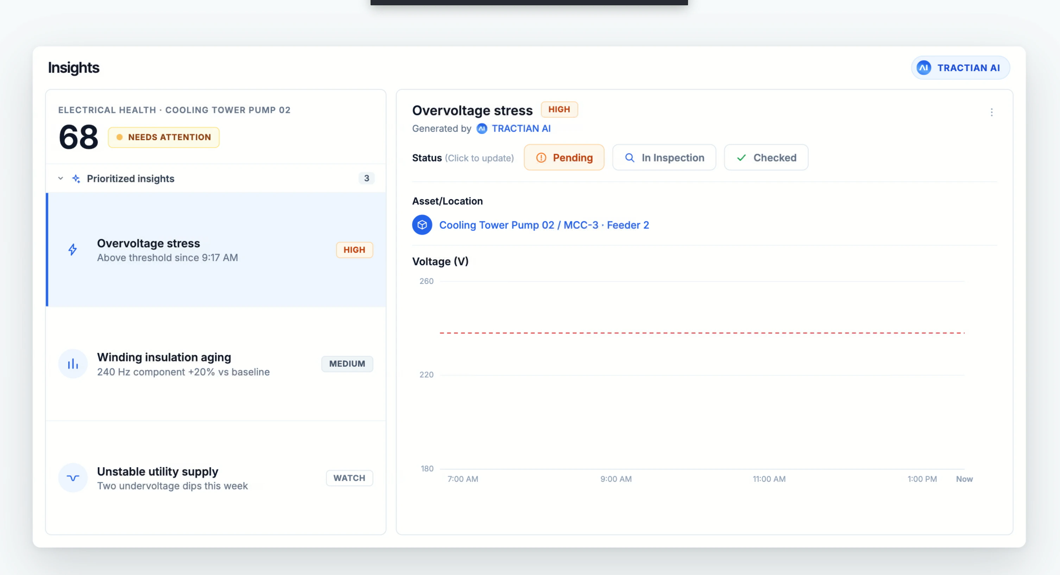Screen dimensions: 1060x575
Task: Click the bar chart icon for Winding insulation
Action: [73, 364]
